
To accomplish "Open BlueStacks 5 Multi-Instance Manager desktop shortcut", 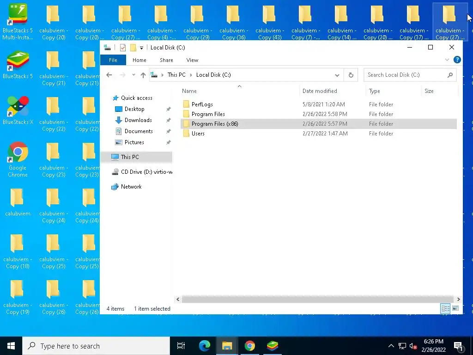I will click(18, 21).
